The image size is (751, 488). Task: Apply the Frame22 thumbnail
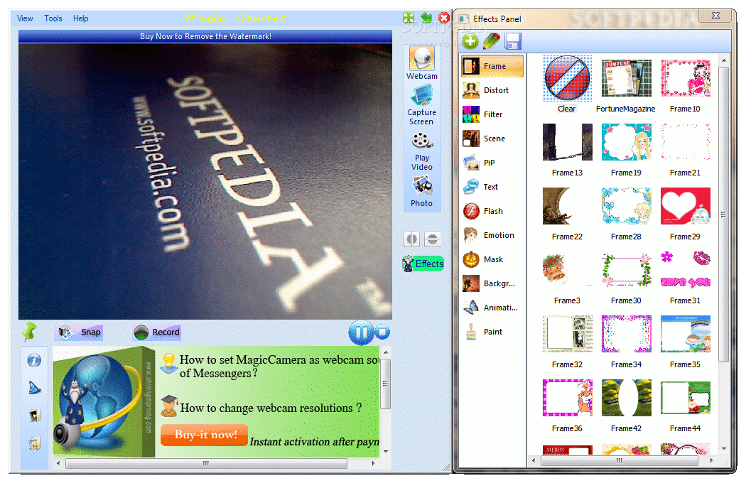tap(567, 212)
